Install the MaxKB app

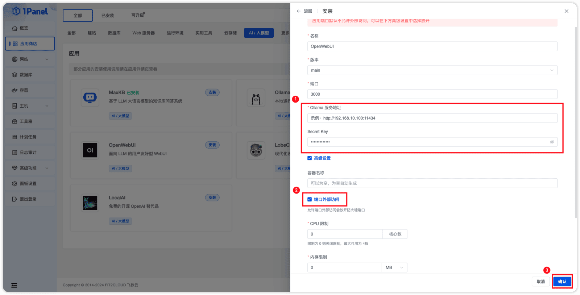coord(212,92)
